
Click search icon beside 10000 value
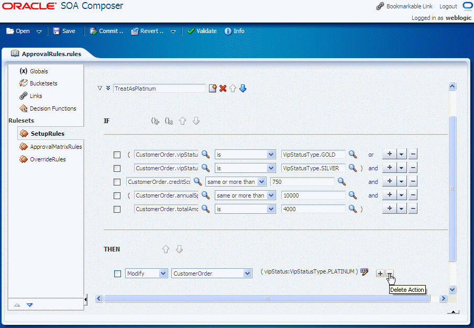click(x=353, y=195)
